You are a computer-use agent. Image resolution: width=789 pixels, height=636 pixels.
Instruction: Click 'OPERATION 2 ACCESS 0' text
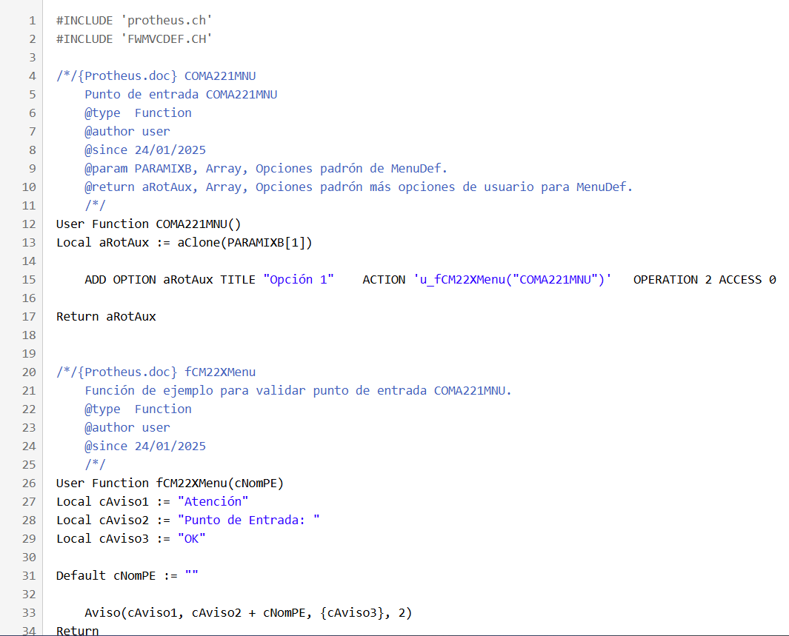click(x=705, y=280)
